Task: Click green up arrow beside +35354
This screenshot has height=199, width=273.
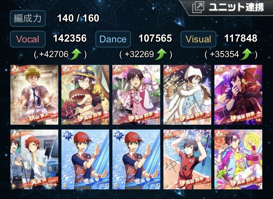Action: point(246,54)
